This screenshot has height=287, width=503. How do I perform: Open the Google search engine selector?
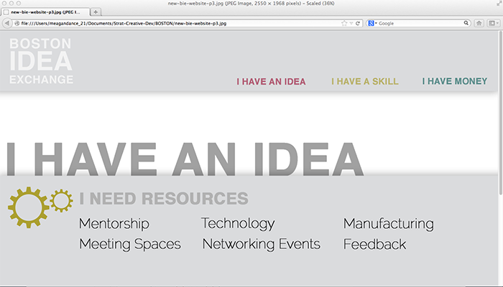tap(372, 23)
